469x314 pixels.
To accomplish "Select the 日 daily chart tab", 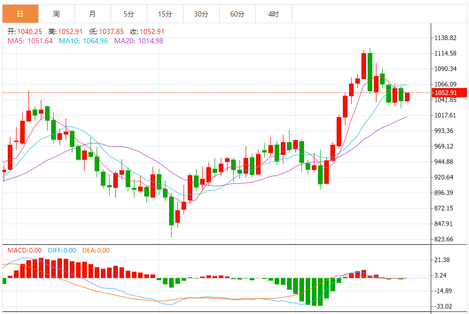I will [20, 14].
